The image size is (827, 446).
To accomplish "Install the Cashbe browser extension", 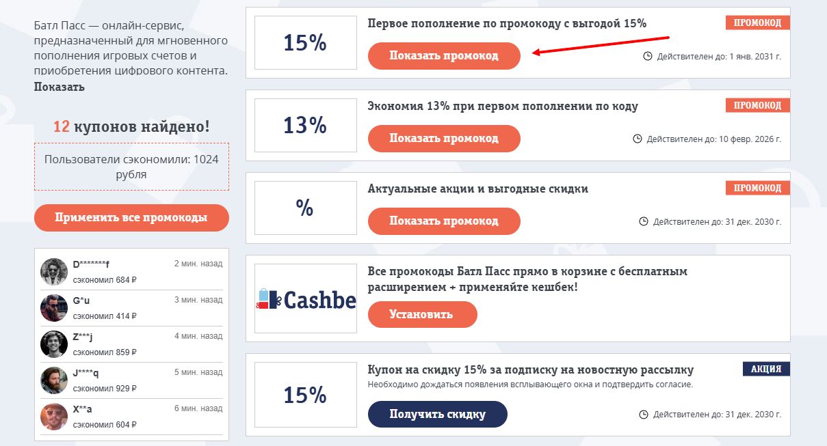I will (422, 314).
